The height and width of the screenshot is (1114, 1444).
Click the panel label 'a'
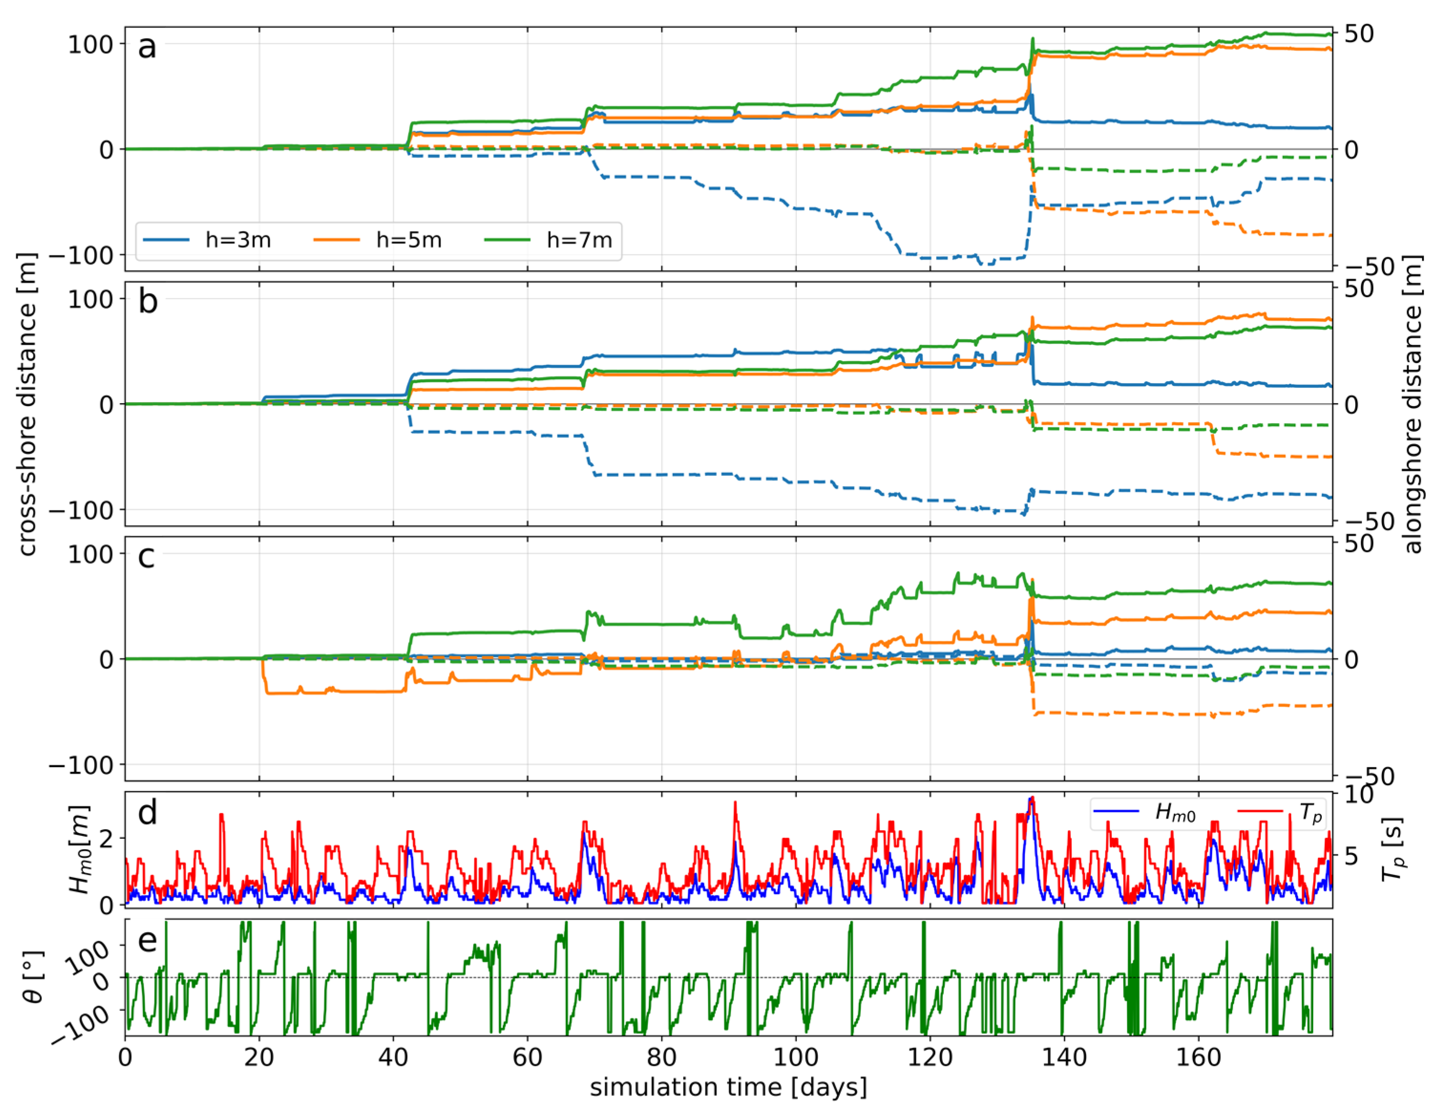point(147,48)
